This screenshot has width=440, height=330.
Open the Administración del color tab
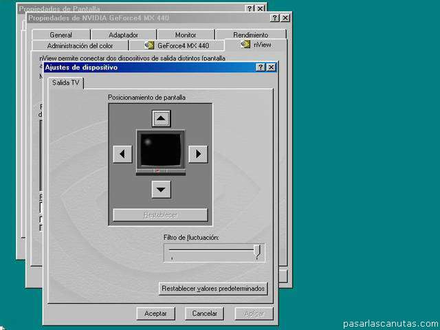(85, 45)
